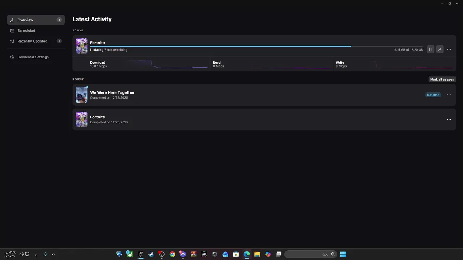Open more options for updating Fortnite
This screenshot has width=463, height=260.
click(449, 49)
